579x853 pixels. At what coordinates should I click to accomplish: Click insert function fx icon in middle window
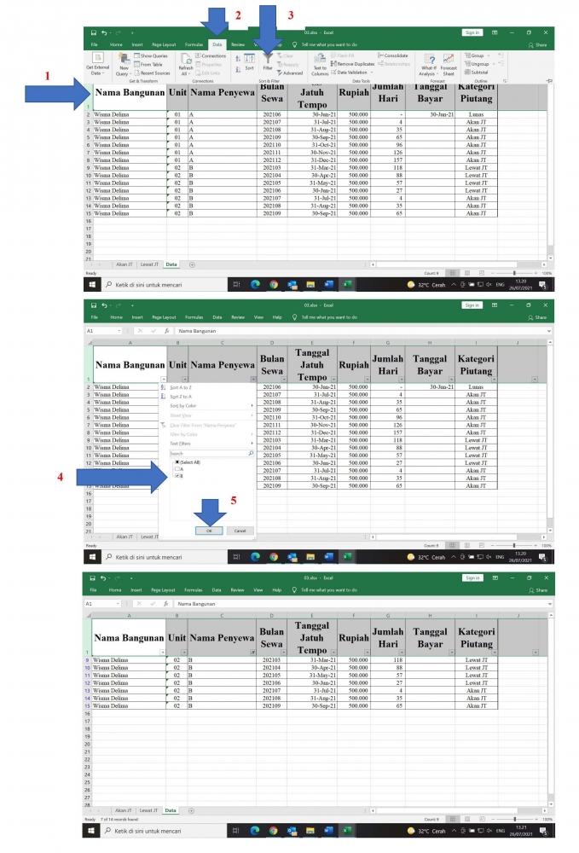(x=166, y=331)
